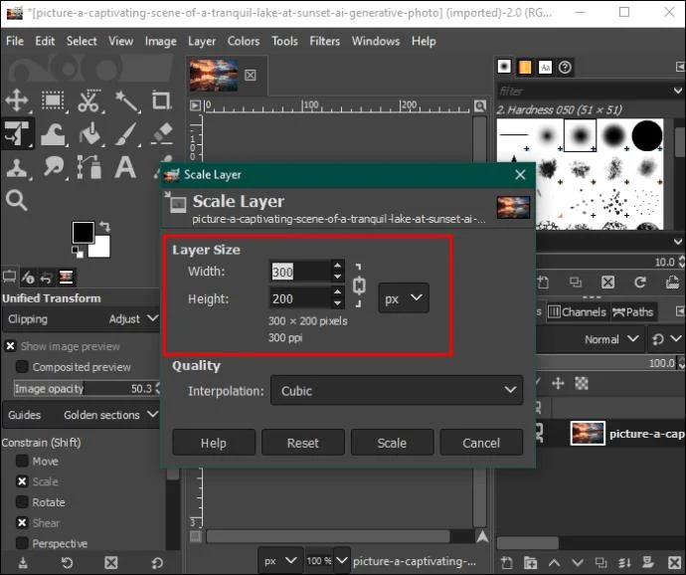This screenshot has width=686, height=575.
Task: Click the Cancel button
Action: click(481, 443)
